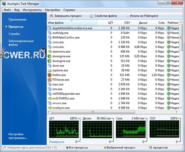Click the audiodg.exe process icon
The width and height of the screenshot is (185, 152).
pos(50,33)
